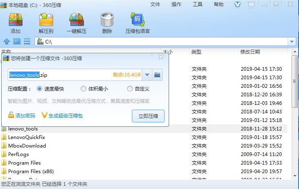Screen dimensions: 299x189
Task: Click the file list scroll up arrow
Action: click(x=295, y=52)
